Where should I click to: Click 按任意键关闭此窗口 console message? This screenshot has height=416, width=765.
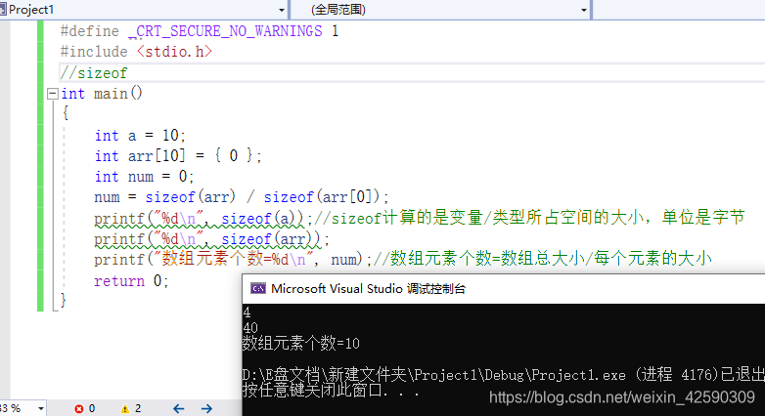click(331, 391)
